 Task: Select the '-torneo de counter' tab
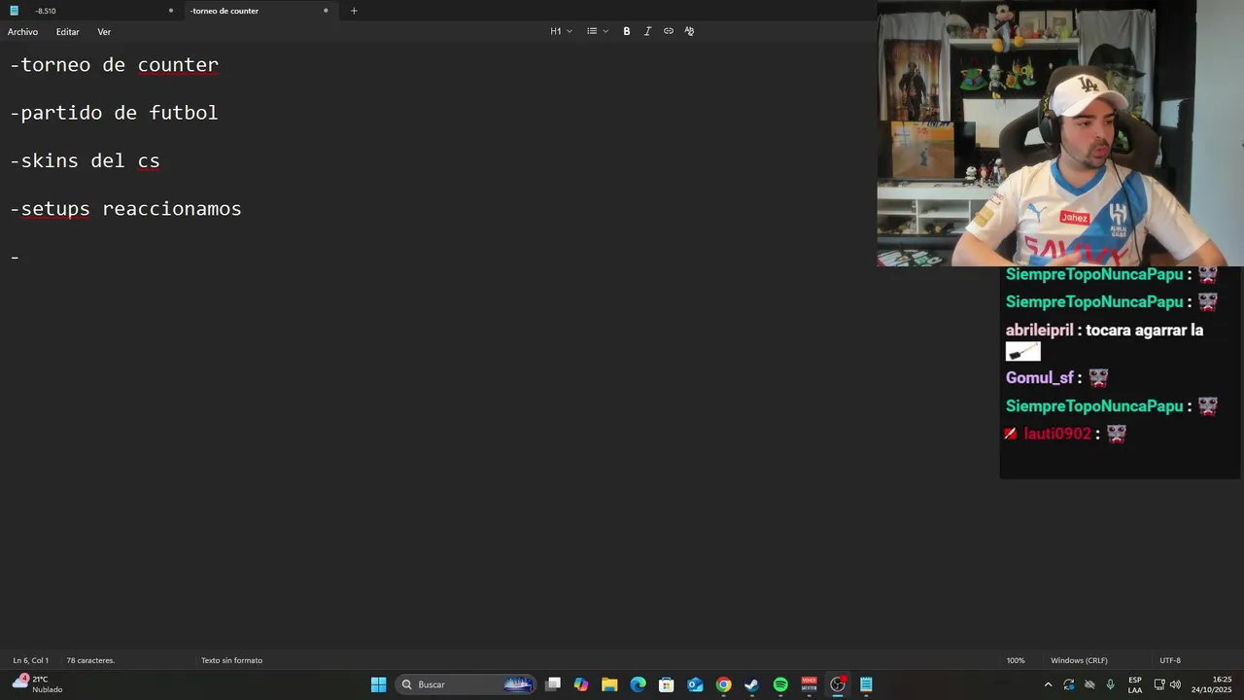tap(260, 11)
